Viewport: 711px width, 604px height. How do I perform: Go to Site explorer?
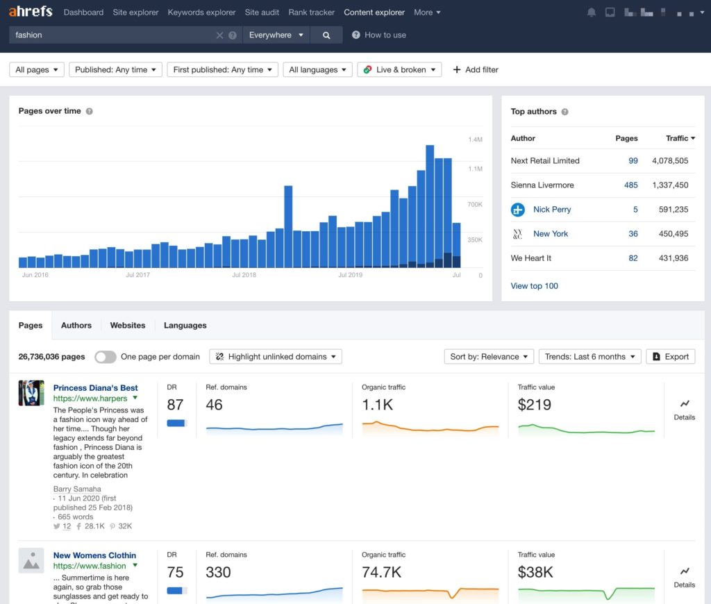coord(135,12)
